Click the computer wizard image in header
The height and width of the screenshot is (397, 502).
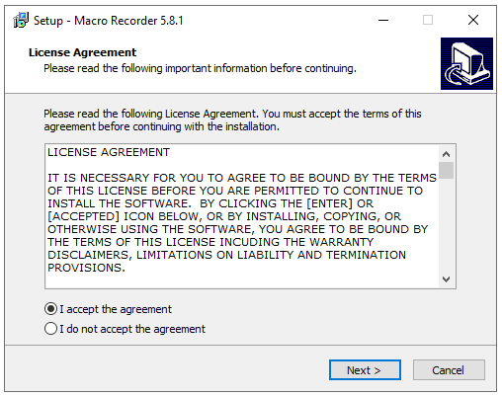pos(466,63)
